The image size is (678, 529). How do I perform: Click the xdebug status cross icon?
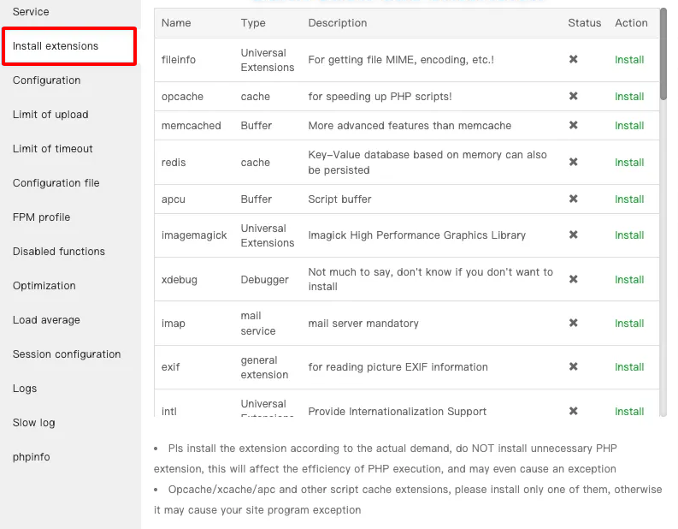574,279
